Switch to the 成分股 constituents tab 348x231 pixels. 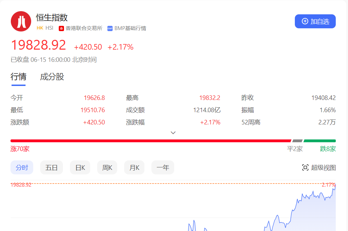tap(52, 77)
